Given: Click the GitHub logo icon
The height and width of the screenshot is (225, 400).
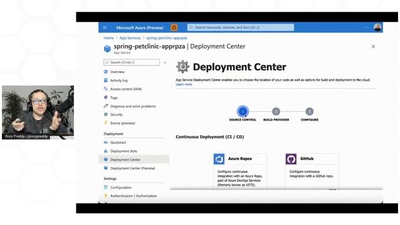Looking at the screenshot, I should 291,159.
